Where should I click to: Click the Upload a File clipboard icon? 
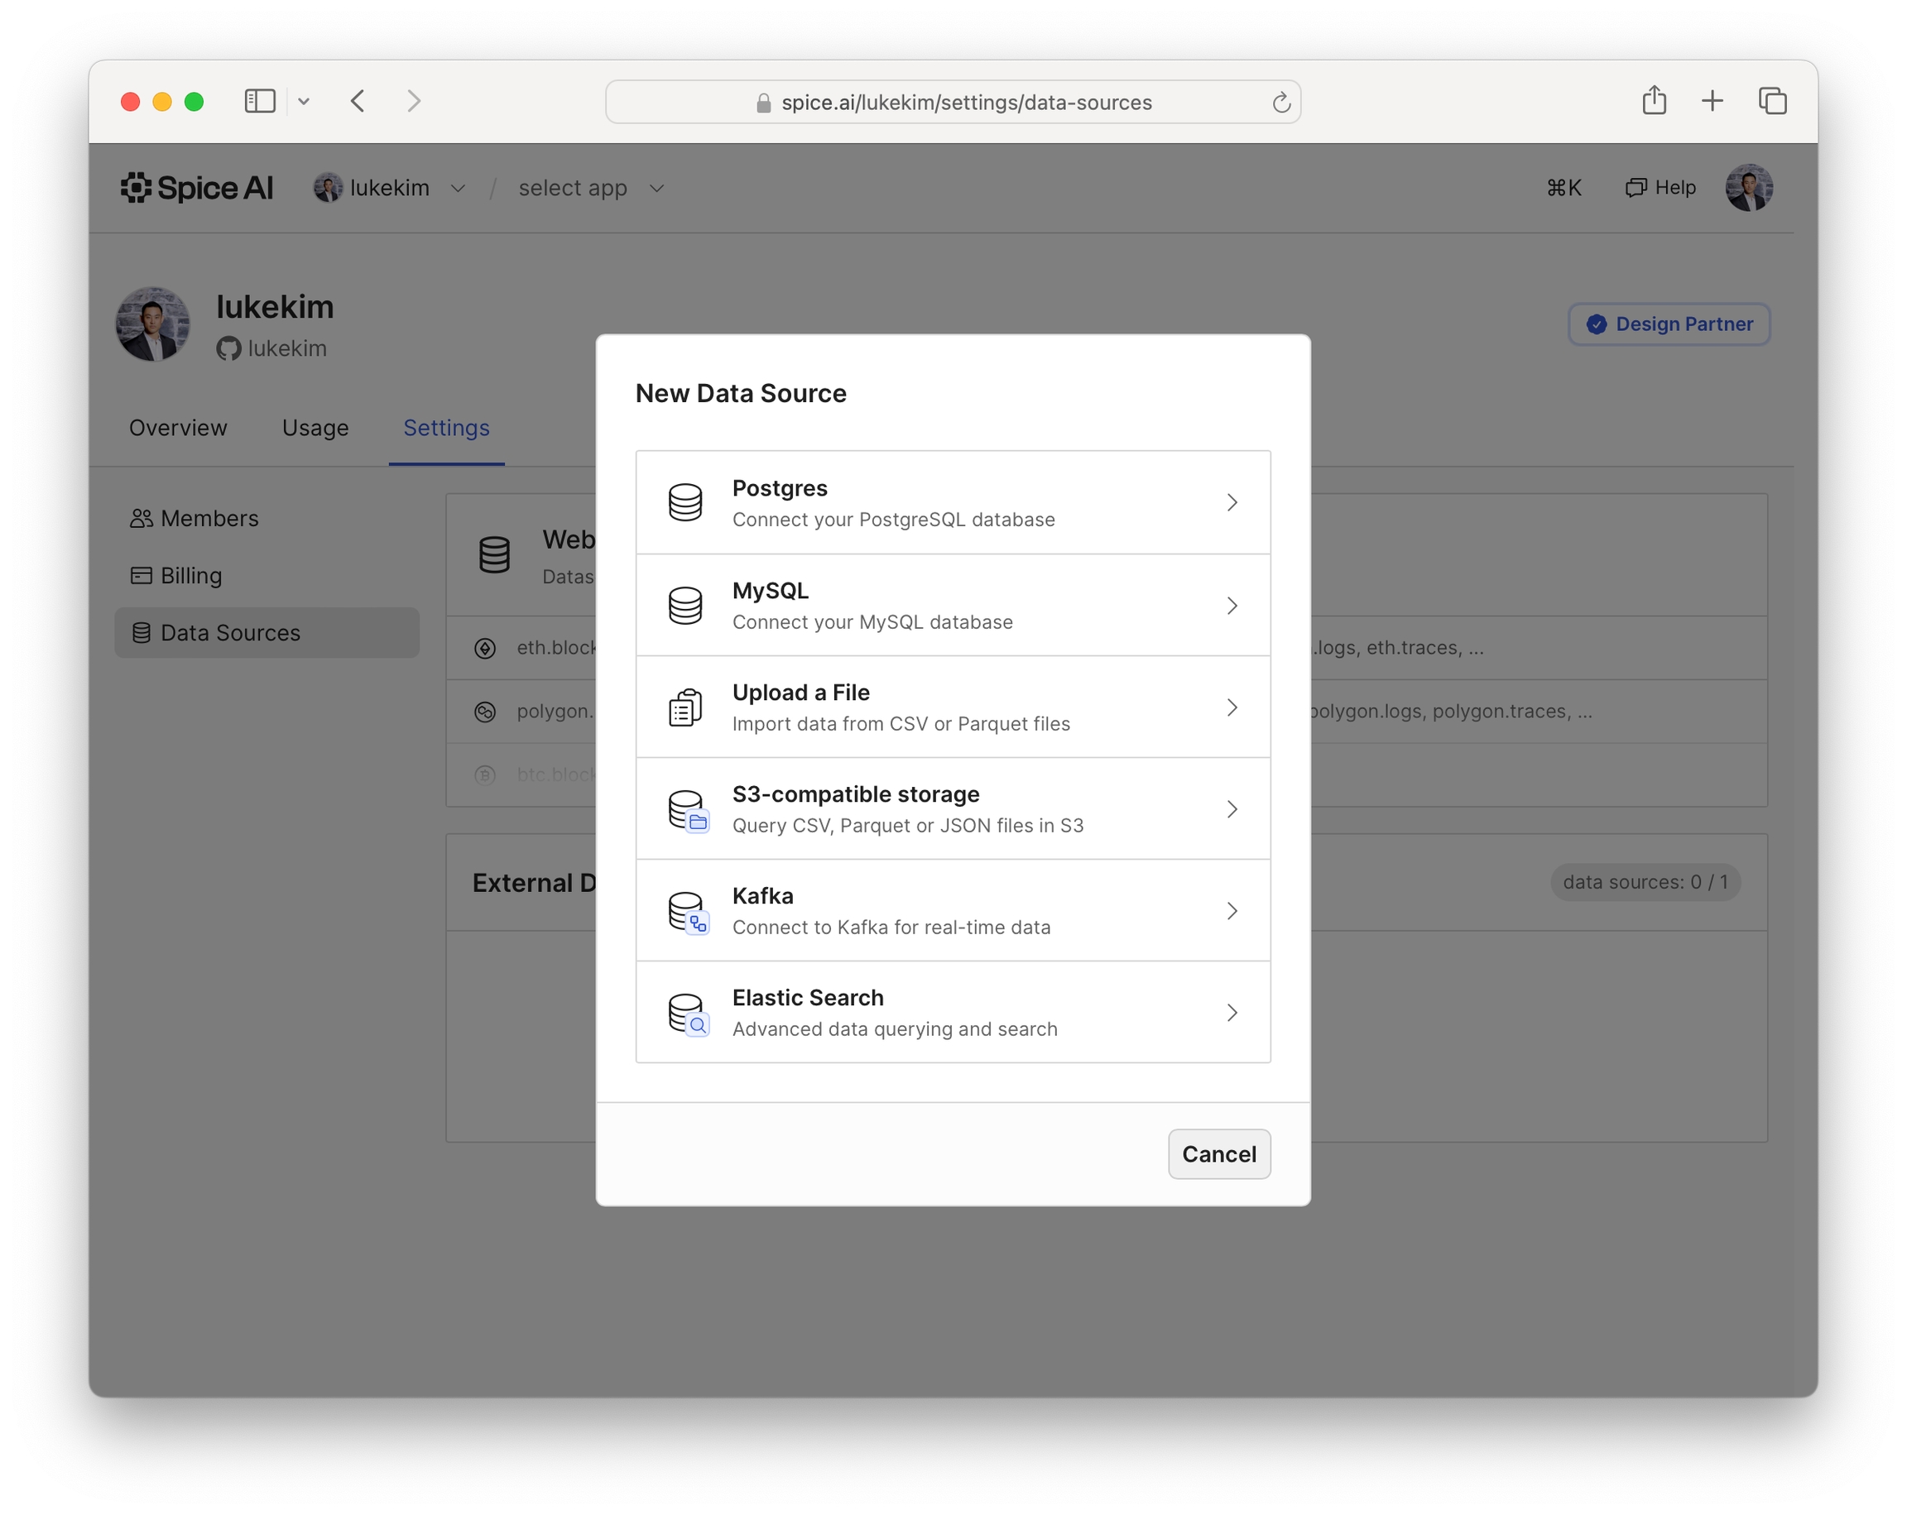[x=685, y=707]
